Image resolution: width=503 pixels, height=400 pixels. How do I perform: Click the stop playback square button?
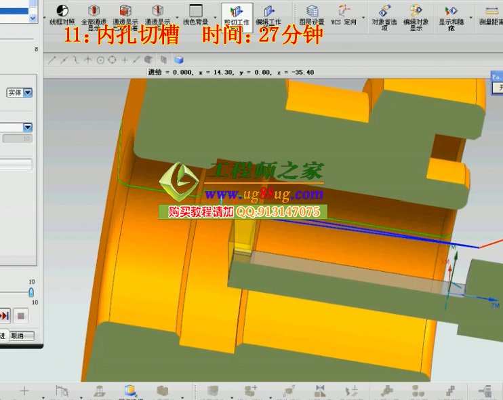(21, 315)
